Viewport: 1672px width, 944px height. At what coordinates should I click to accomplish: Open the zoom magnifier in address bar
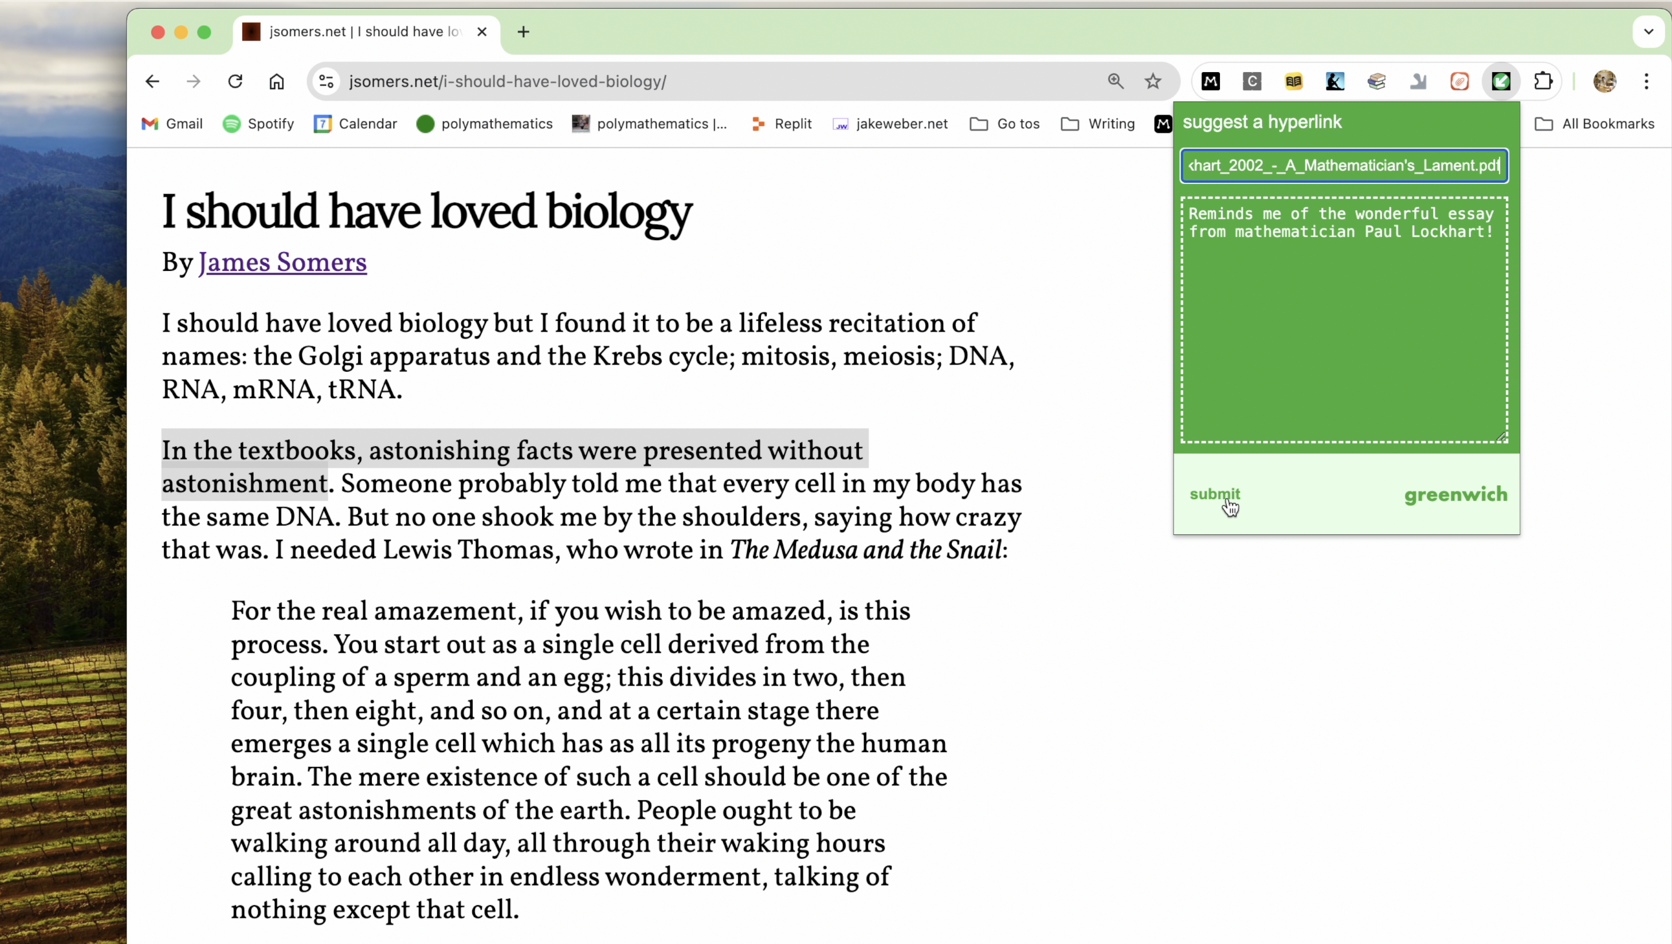1116,81
